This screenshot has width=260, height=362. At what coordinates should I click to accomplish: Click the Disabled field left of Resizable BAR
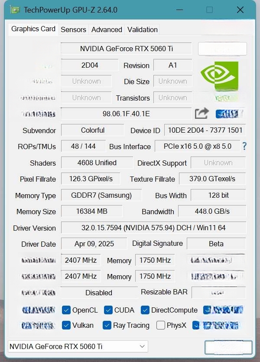[x=99, y=293]
